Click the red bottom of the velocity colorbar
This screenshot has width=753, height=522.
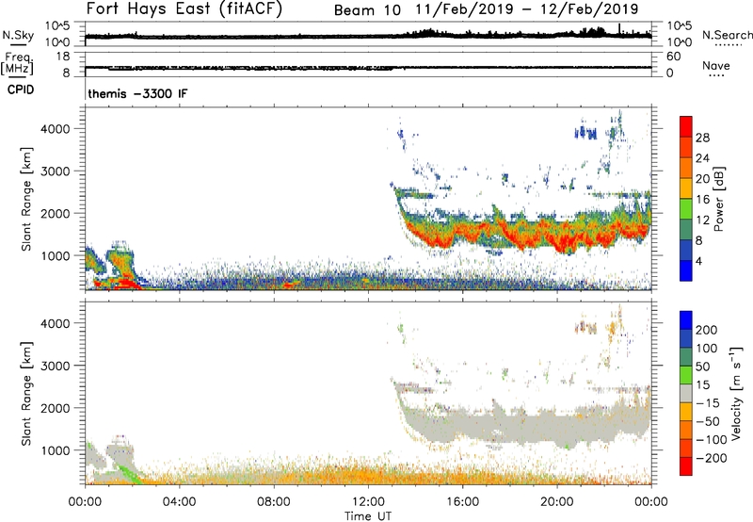(x=686, y=466)
